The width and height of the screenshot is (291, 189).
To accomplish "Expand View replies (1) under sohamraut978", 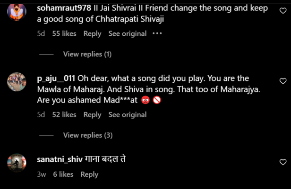I will pyautogui.click(x=87, y=54).
